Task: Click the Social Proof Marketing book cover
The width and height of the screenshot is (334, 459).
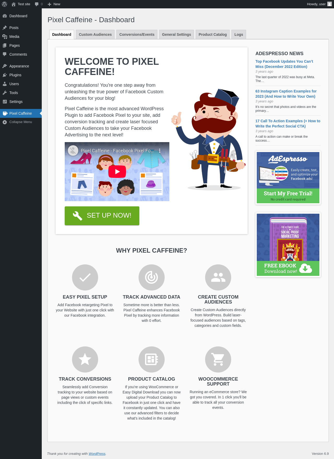Action: coord(288,239)
